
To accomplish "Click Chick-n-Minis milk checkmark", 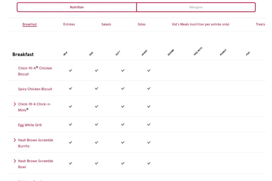I will (70, 106).
